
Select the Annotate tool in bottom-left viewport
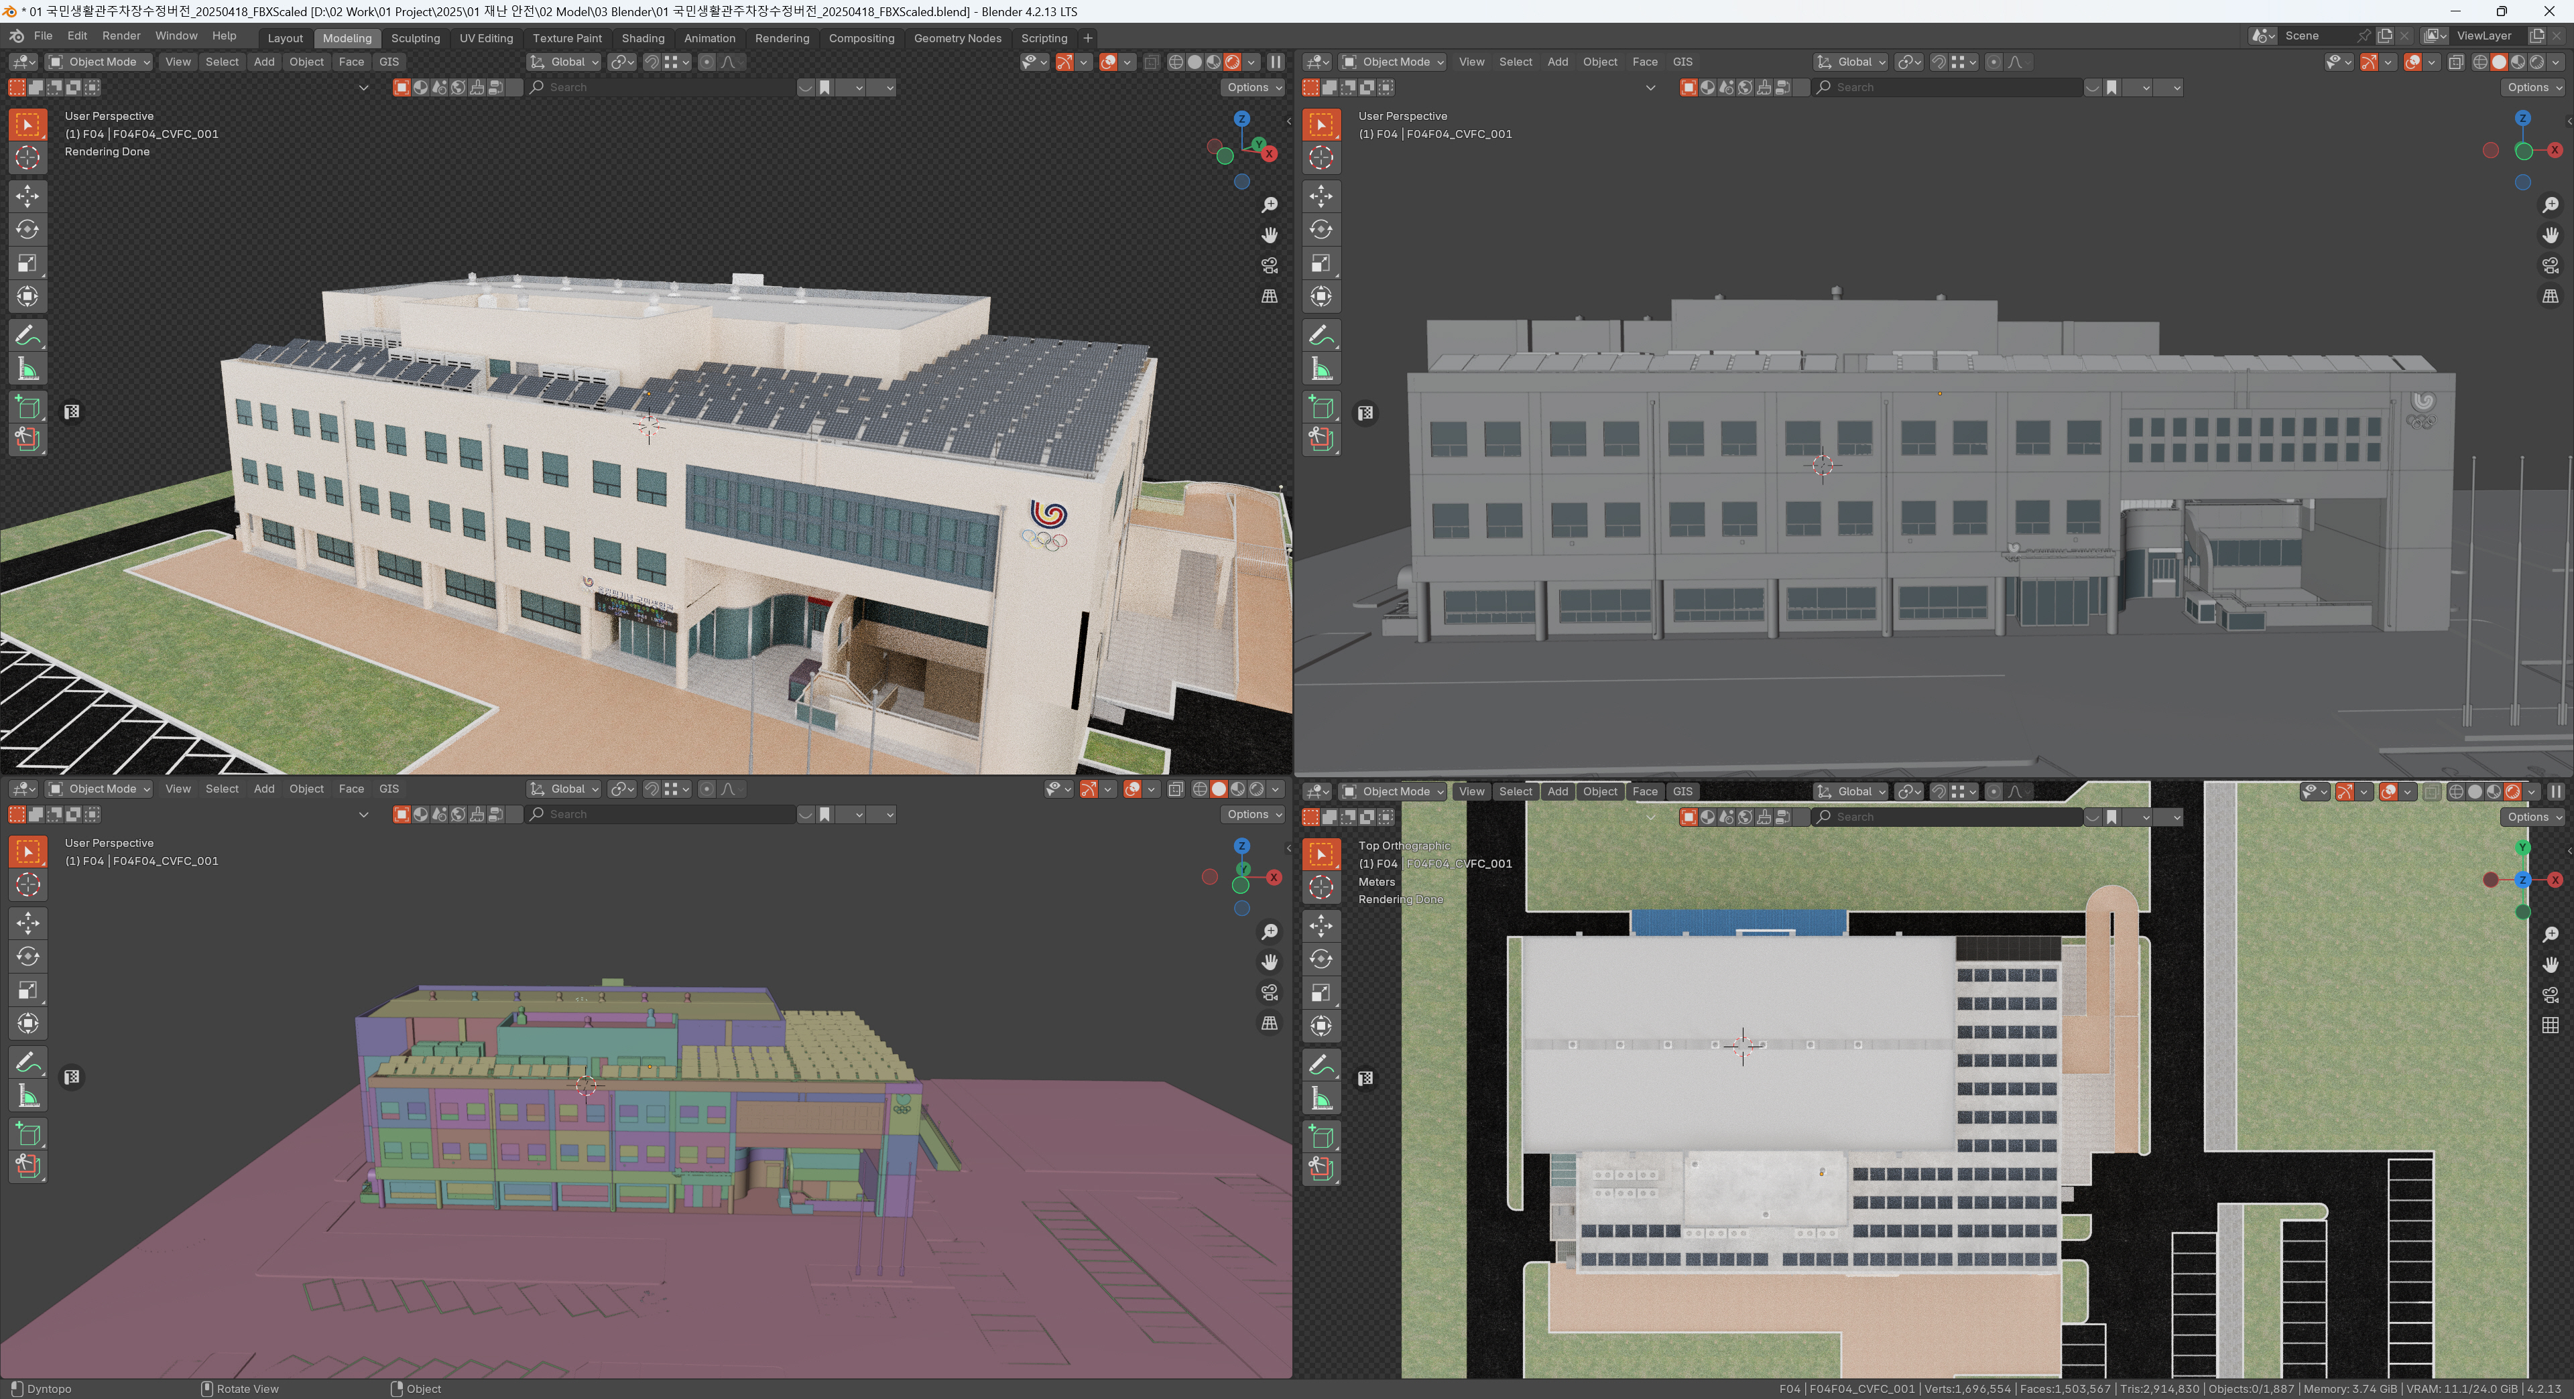tap(27, 1063)
